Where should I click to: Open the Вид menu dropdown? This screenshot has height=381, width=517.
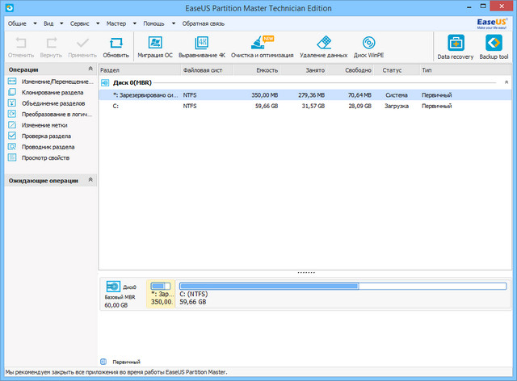tap(49, 24)
